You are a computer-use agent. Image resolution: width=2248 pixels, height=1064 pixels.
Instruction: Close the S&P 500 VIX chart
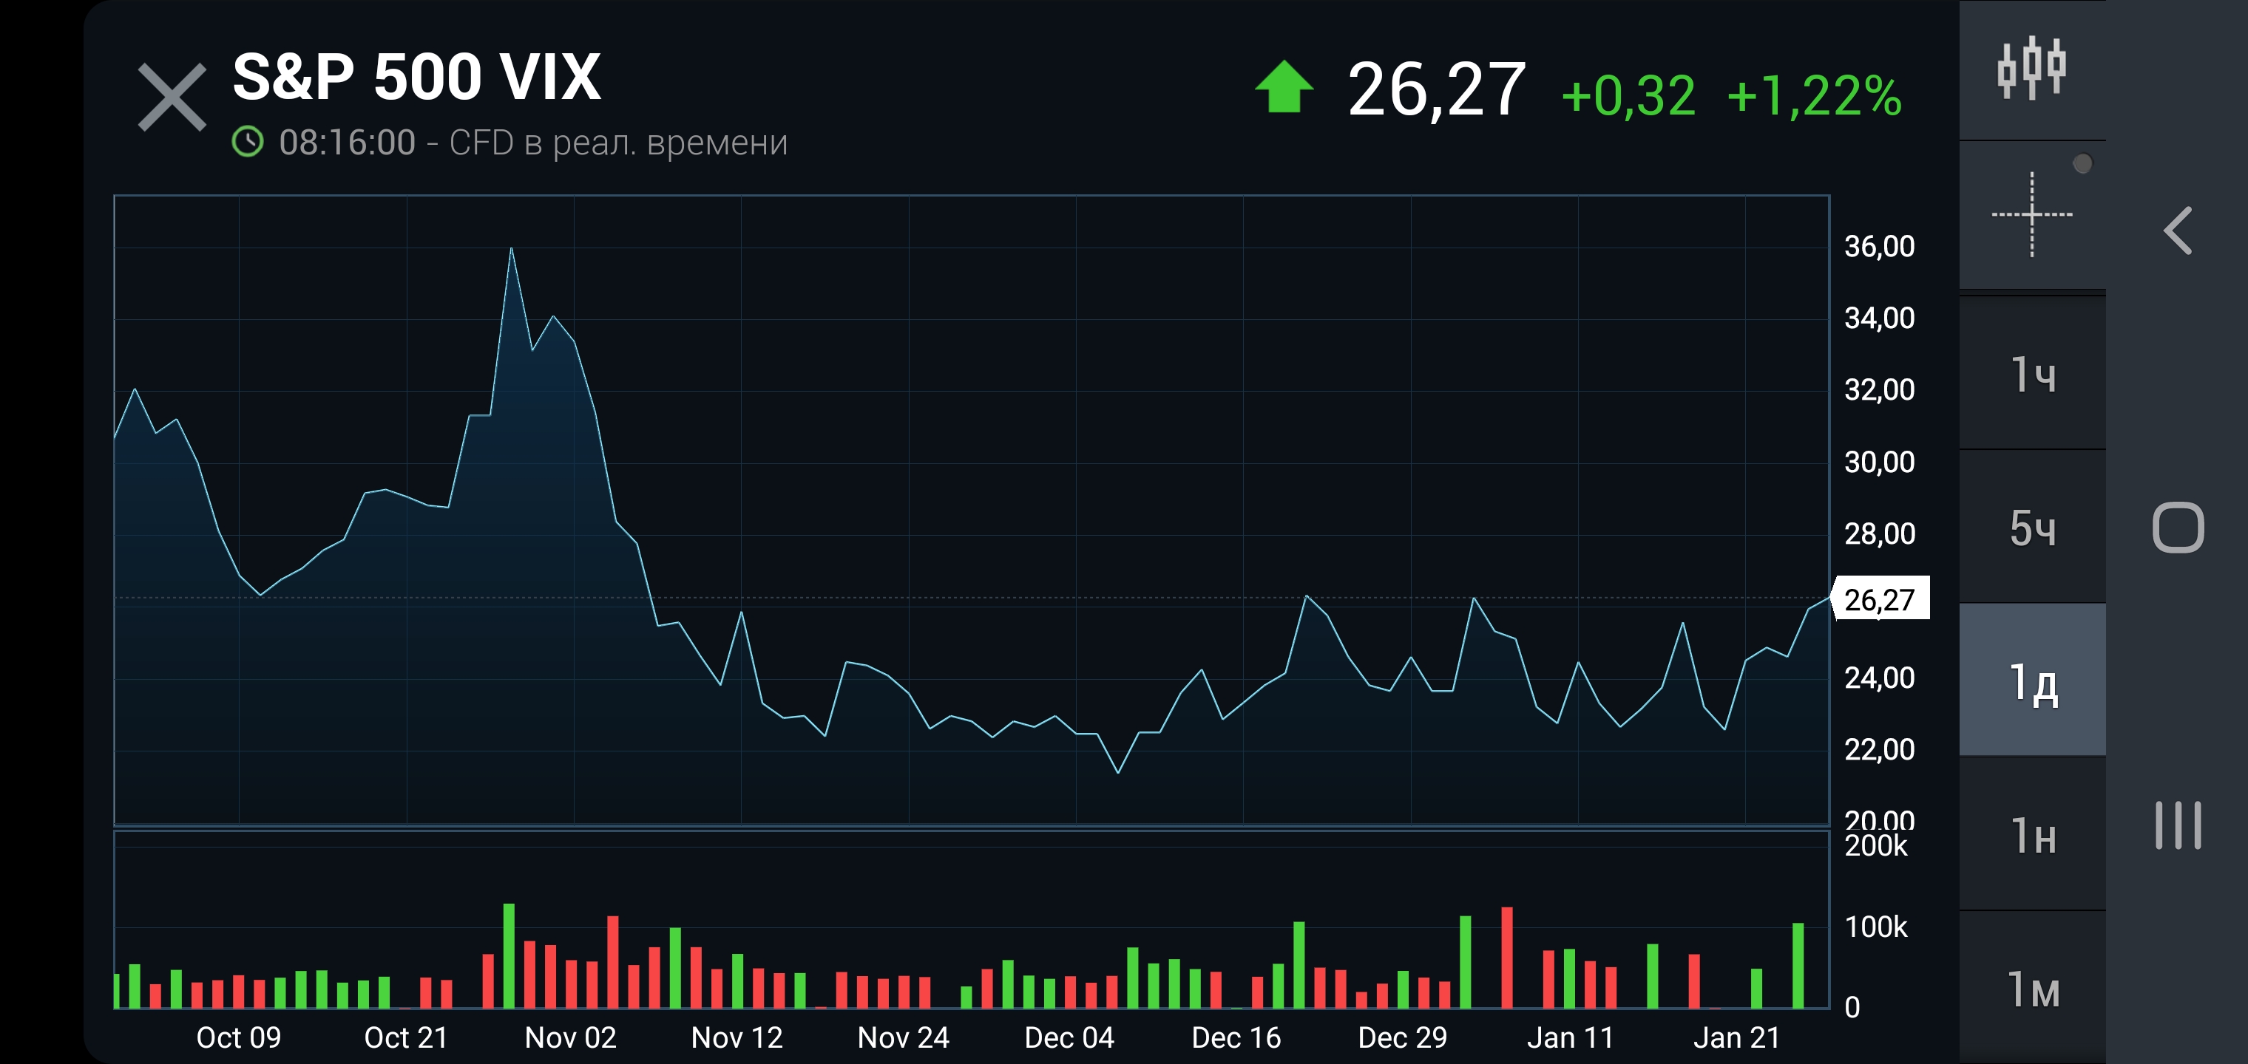coord(172,98)
